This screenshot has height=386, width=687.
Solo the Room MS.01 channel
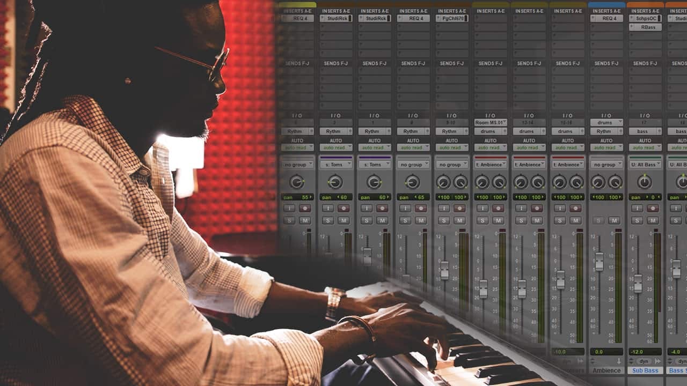pos(483,220)
